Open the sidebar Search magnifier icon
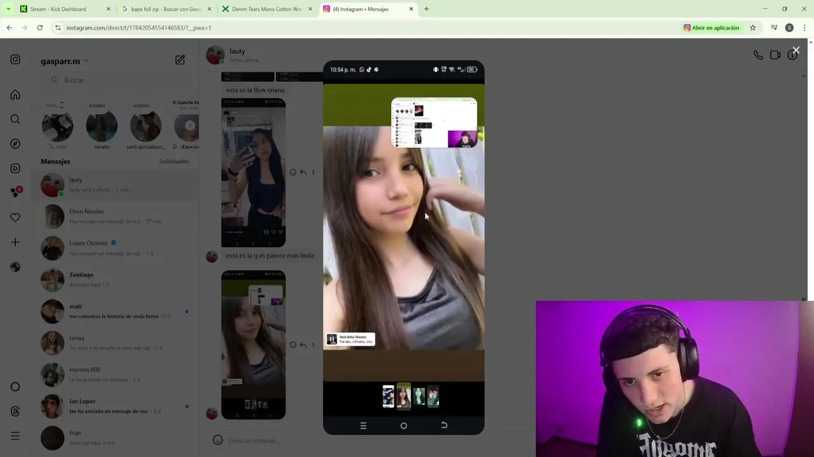Image resolution: width=814 pixels, height=457 pixels. pyautogui.click(x=15, y=119)
